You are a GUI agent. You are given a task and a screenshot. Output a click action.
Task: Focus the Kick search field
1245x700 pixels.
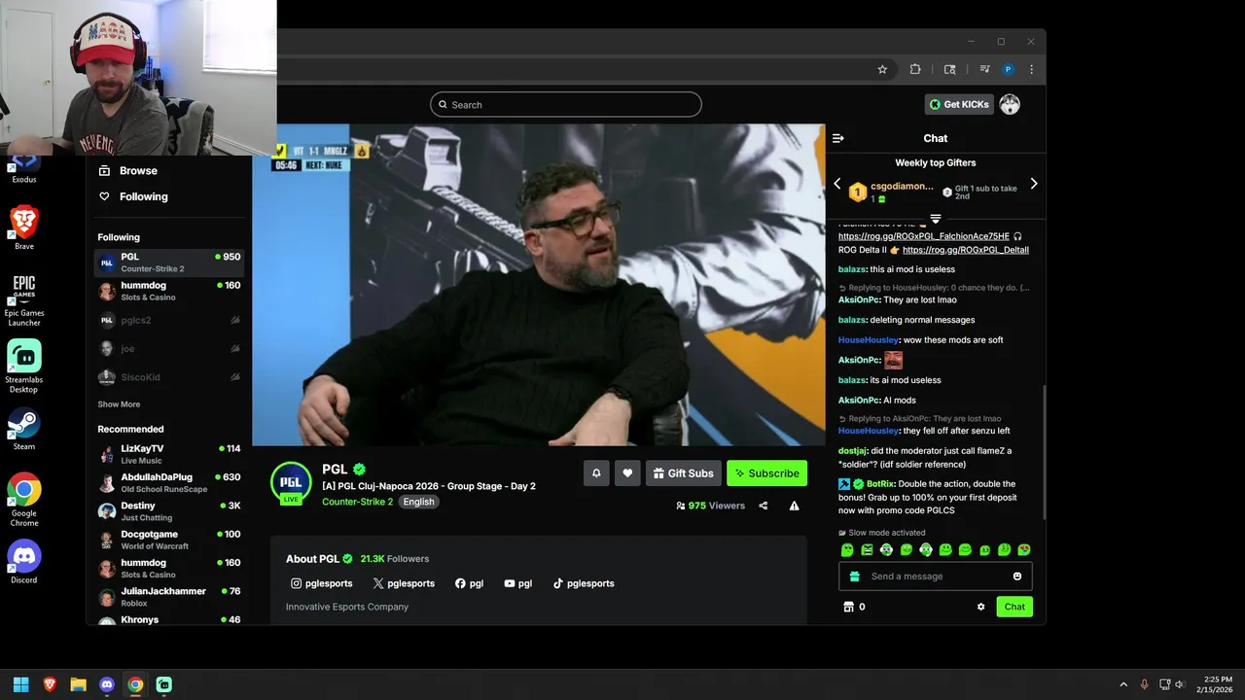click(566, 104)
